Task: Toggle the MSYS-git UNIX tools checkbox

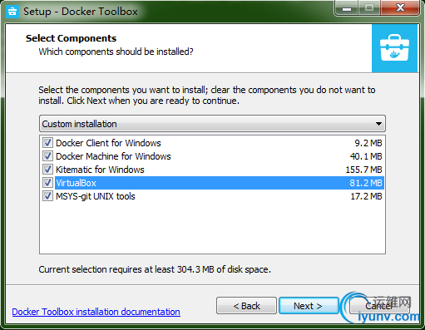Action: (47, 196)
